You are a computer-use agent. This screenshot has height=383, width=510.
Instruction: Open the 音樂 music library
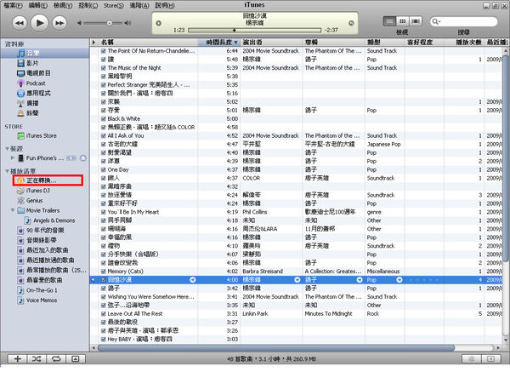pos(44,54)
